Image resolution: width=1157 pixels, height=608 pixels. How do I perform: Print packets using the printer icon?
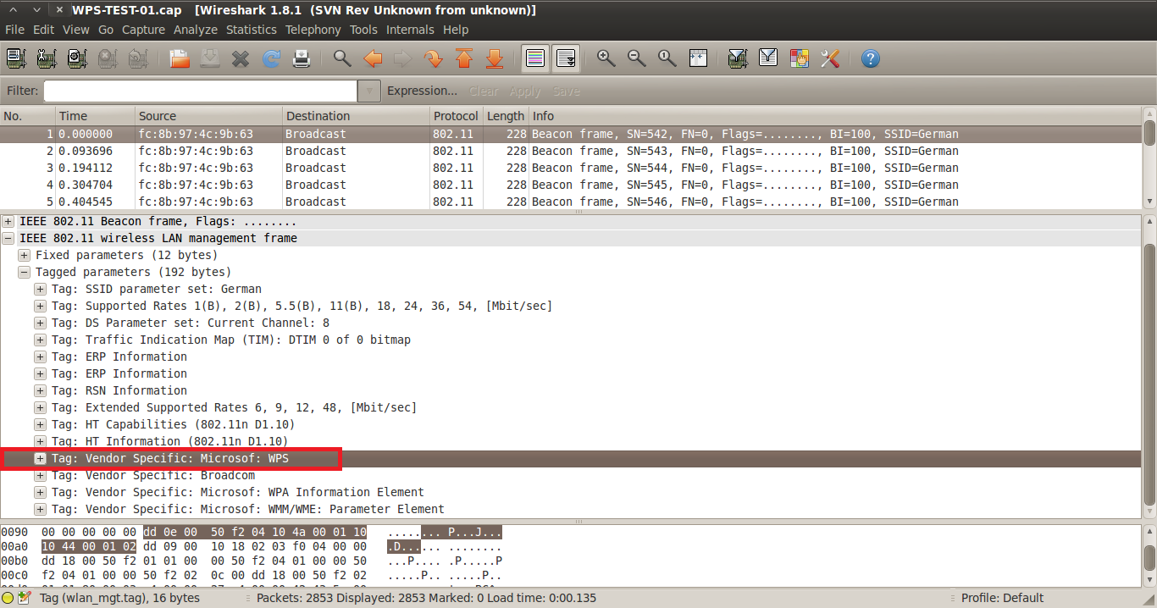[302, 58]
